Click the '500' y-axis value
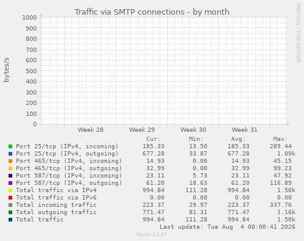304x241 pixels. click(31, 71)
